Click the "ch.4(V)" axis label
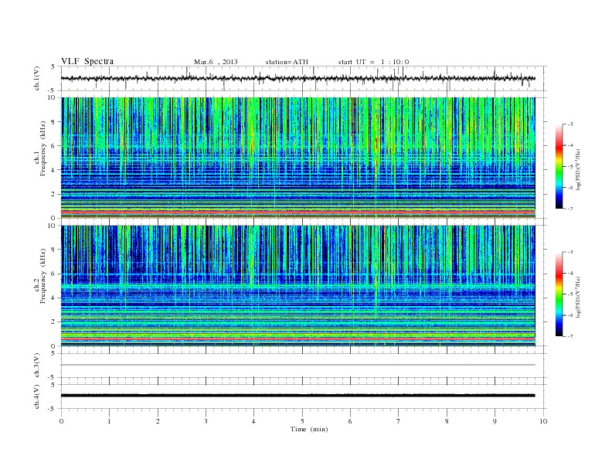 coord(37,396)
